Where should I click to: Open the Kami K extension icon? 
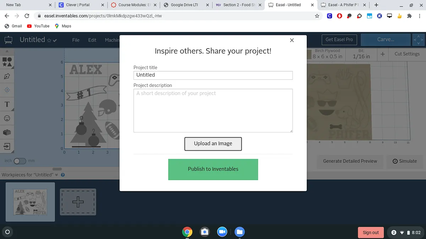coord(379,16)
